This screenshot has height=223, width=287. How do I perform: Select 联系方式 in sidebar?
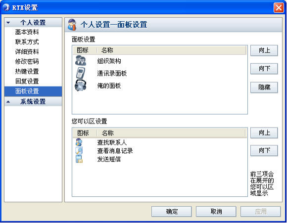pos(27,42)
